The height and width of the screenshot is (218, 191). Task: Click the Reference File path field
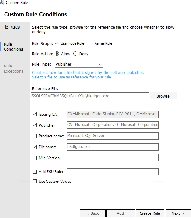tap(90, 96)
